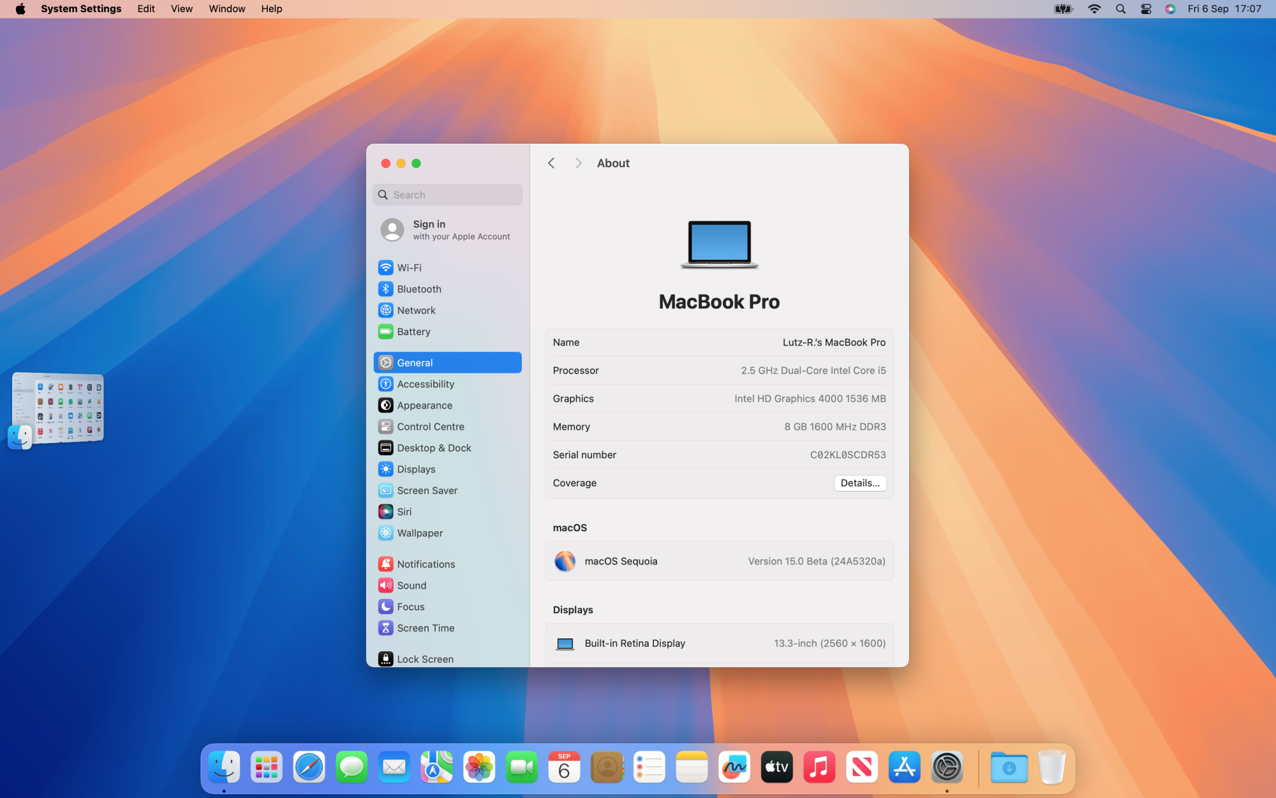Viewport: 1276px width, 798px height.
Task: Open Battery settings pane
Action: (x=447, y=331)
